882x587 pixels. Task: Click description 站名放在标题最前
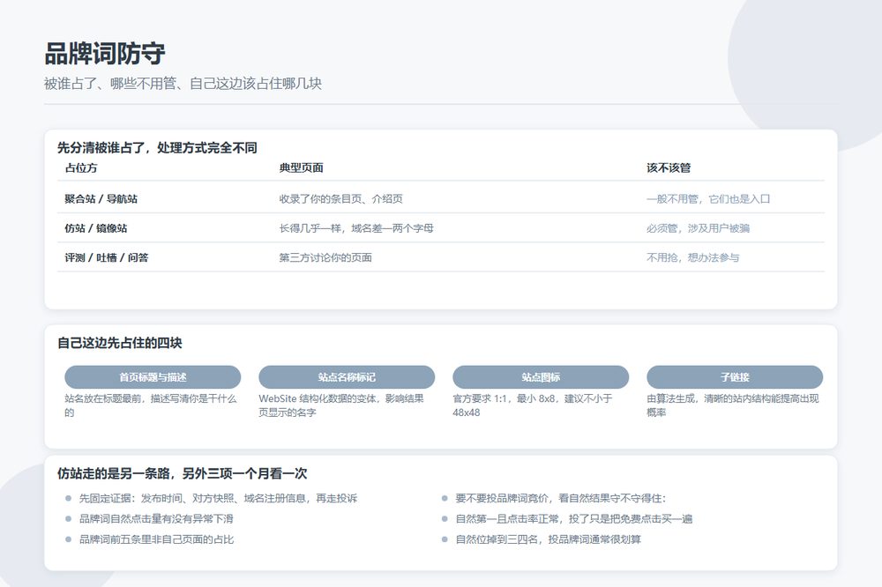point(151,405)
